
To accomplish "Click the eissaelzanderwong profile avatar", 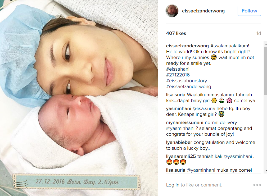I will point(172,11).
